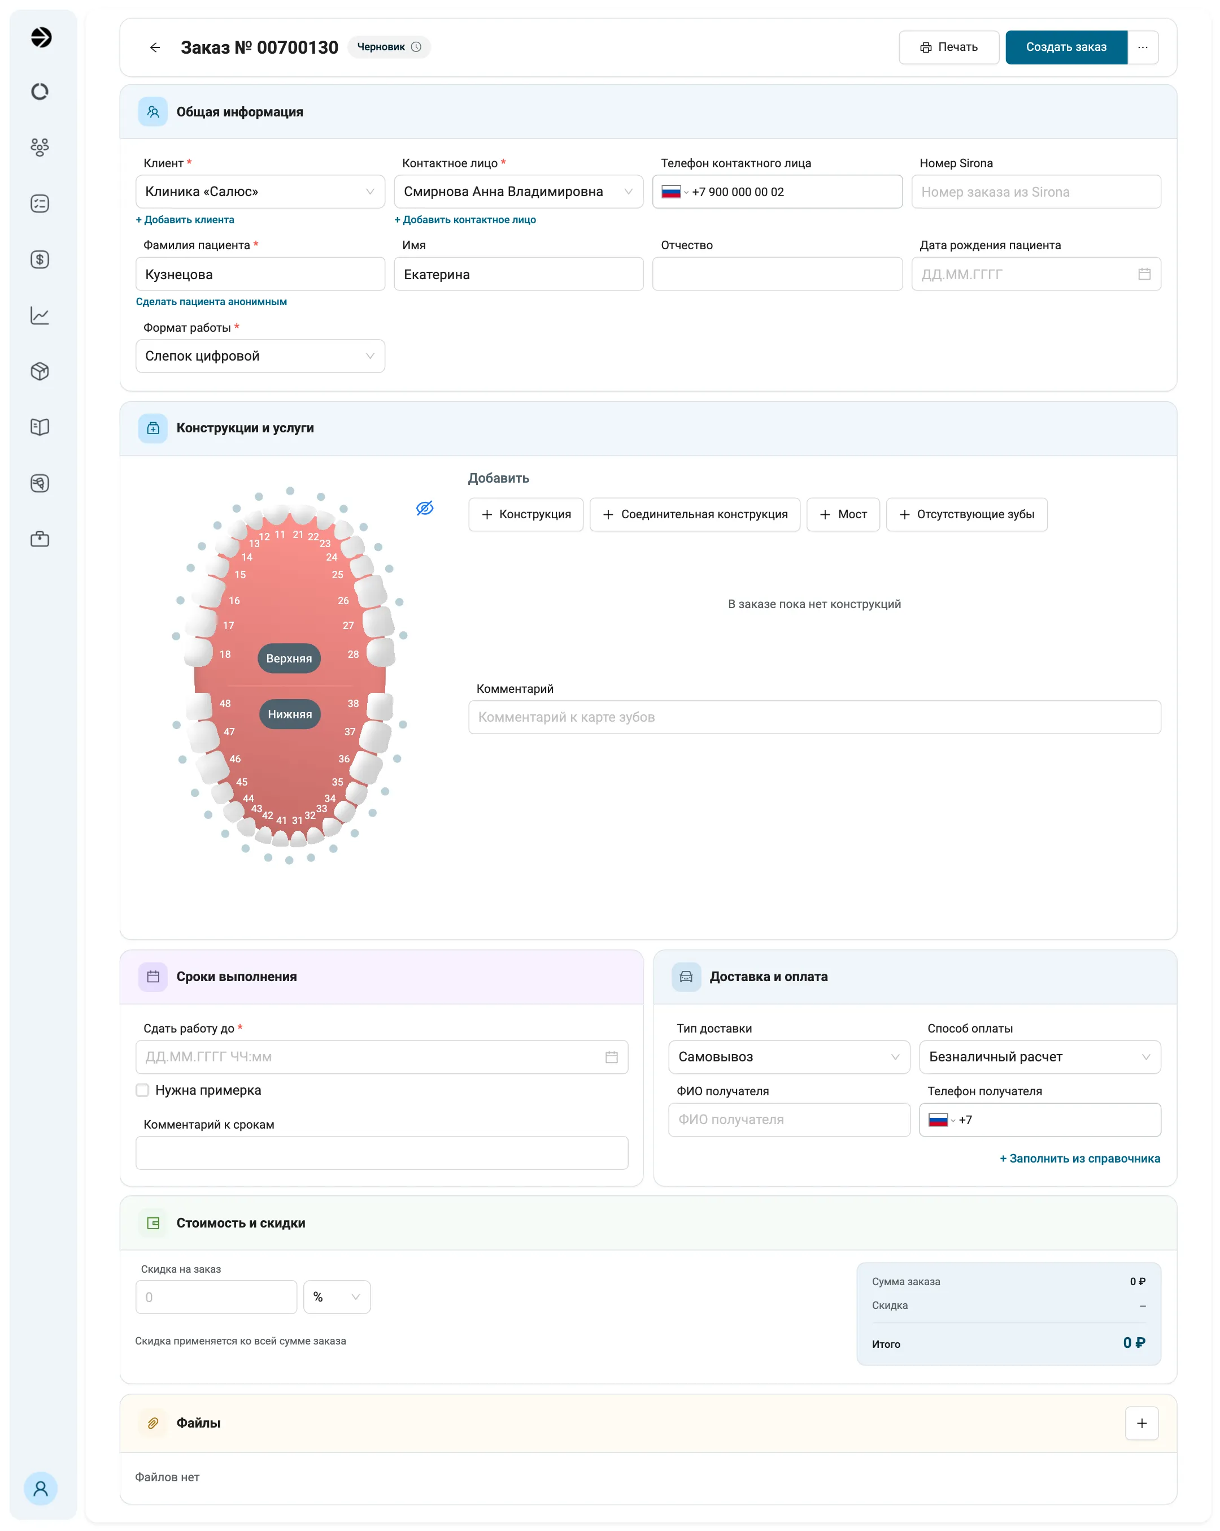Open the user profile avatar
The height and width of the screenshot is (1531, 1220).
tap(41, 1487)
